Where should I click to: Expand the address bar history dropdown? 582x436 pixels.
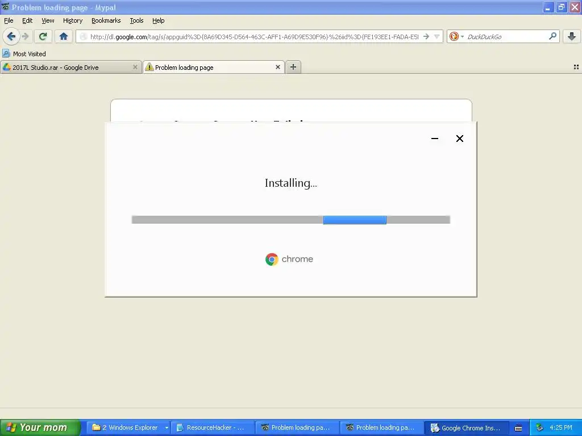coord(437,36)
